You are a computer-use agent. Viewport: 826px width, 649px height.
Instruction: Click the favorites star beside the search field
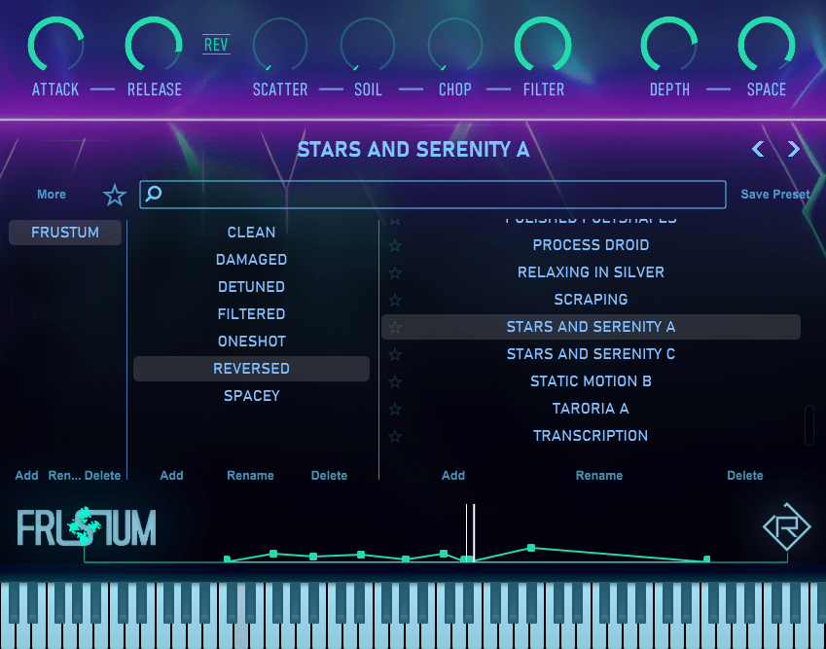(x=114, y=195)
